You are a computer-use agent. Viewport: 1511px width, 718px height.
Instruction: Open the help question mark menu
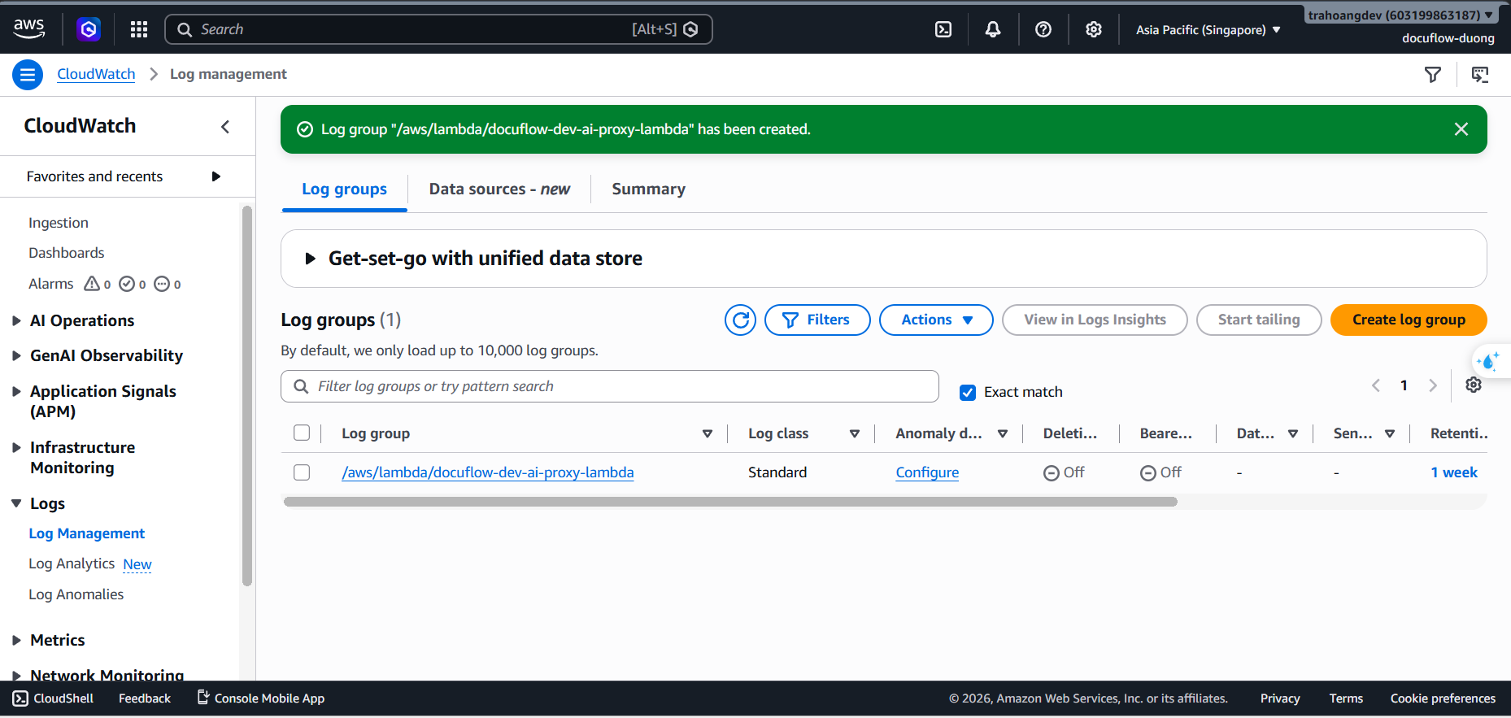point(1043,29)
